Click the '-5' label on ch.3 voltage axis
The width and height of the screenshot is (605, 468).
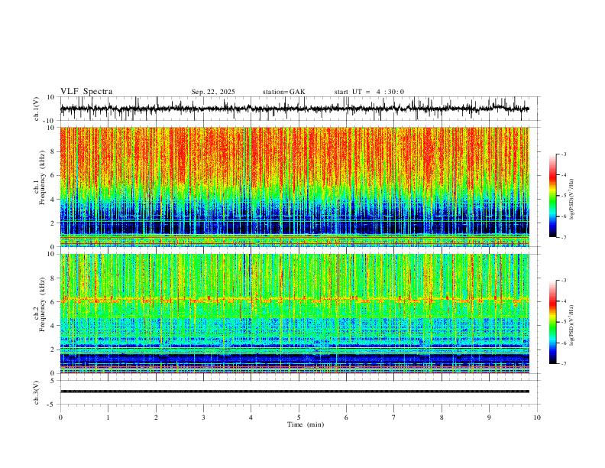(52, 405)
